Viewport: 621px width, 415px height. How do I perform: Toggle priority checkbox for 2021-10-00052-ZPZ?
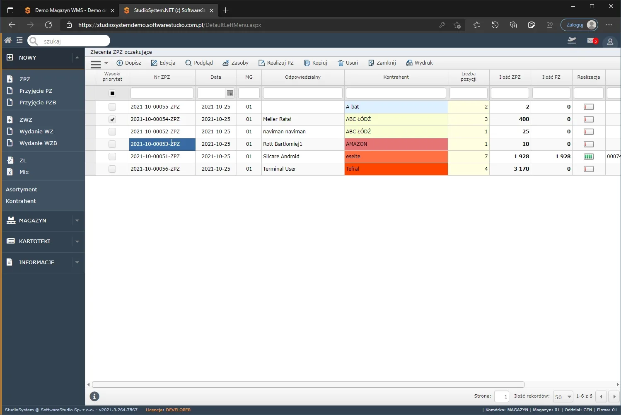(x=112, y=132)
